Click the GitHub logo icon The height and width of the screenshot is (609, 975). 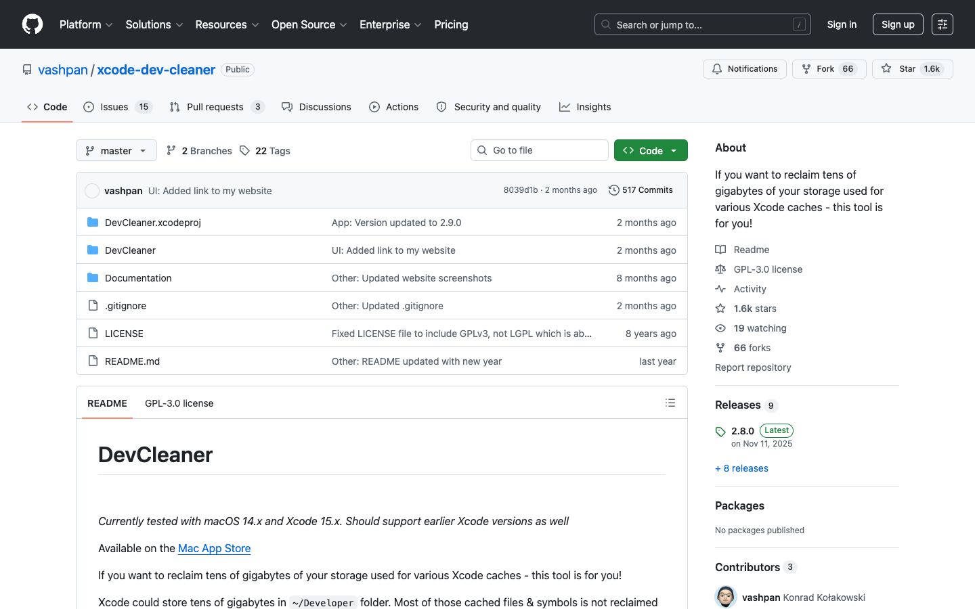(x=32, y=24)
